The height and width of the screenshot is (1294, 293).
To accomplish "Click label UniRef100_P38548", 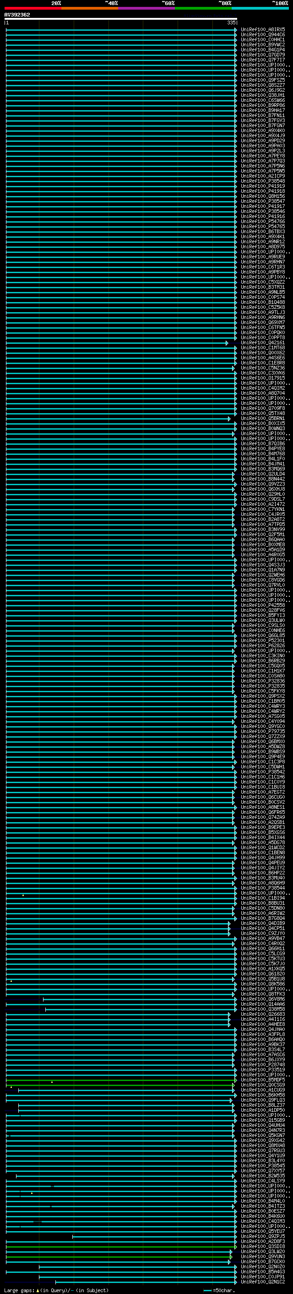I will tap(263, 181).
